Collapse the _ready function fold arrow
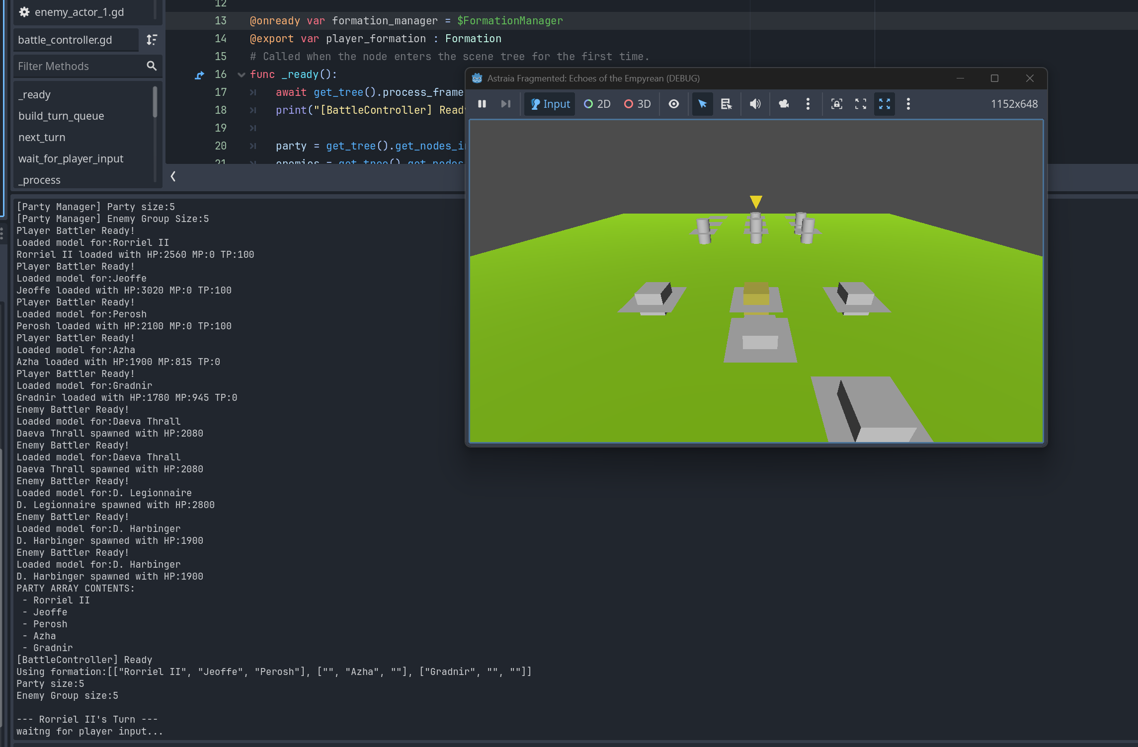Viewport: 1138px width, 747px height. (242, 75)
